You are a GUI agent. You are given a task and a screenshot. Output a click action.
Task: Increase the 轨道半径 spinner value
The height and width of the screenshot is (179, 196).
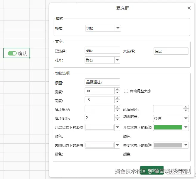pos(186,107)
